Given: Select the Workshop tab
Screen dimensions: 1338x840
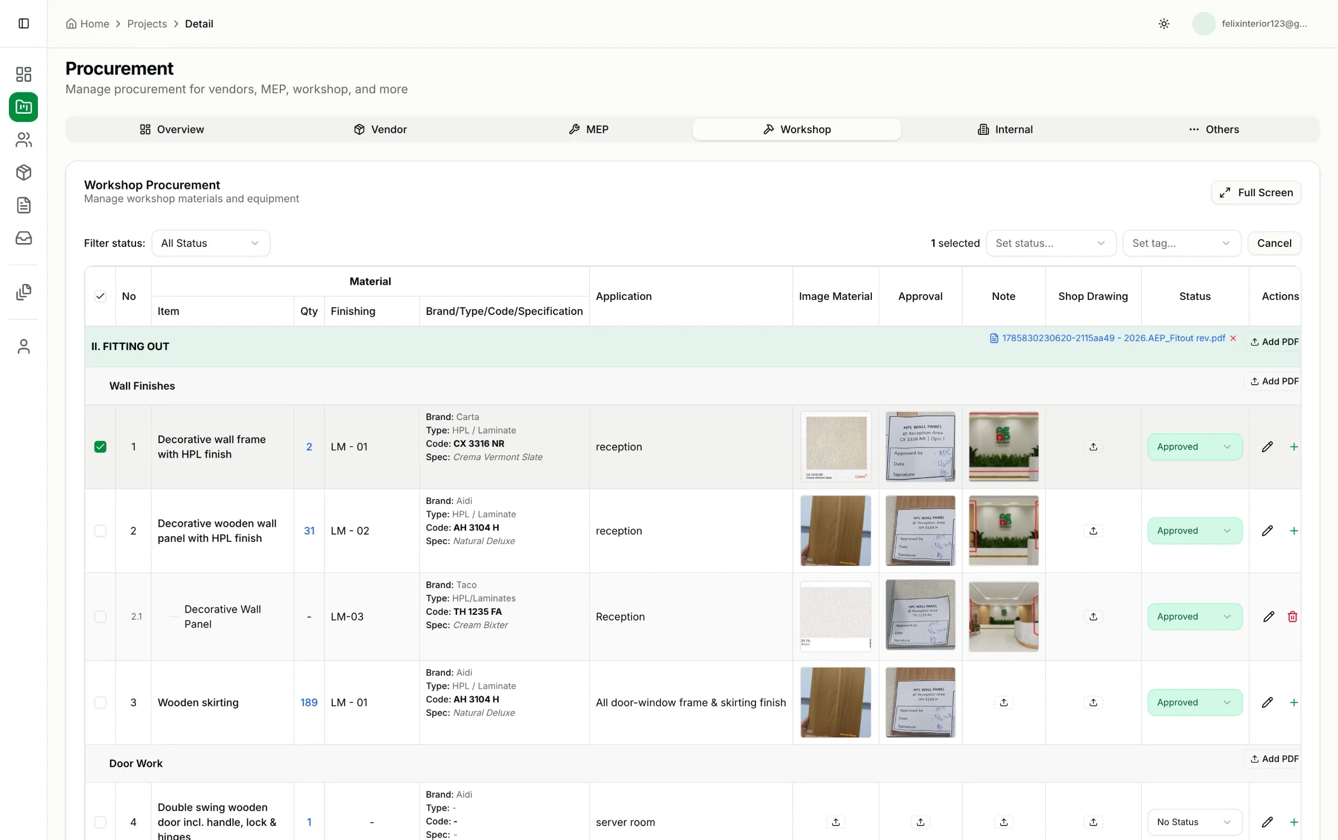Looking at the screenshot, I should [x=797, y=129].
